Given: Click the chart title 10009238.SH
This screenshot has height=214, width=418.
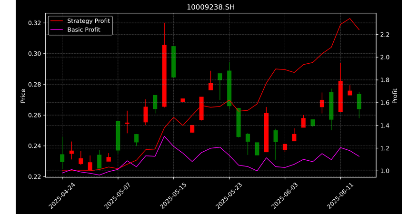Looking at the screenshot, I should 210,7.
